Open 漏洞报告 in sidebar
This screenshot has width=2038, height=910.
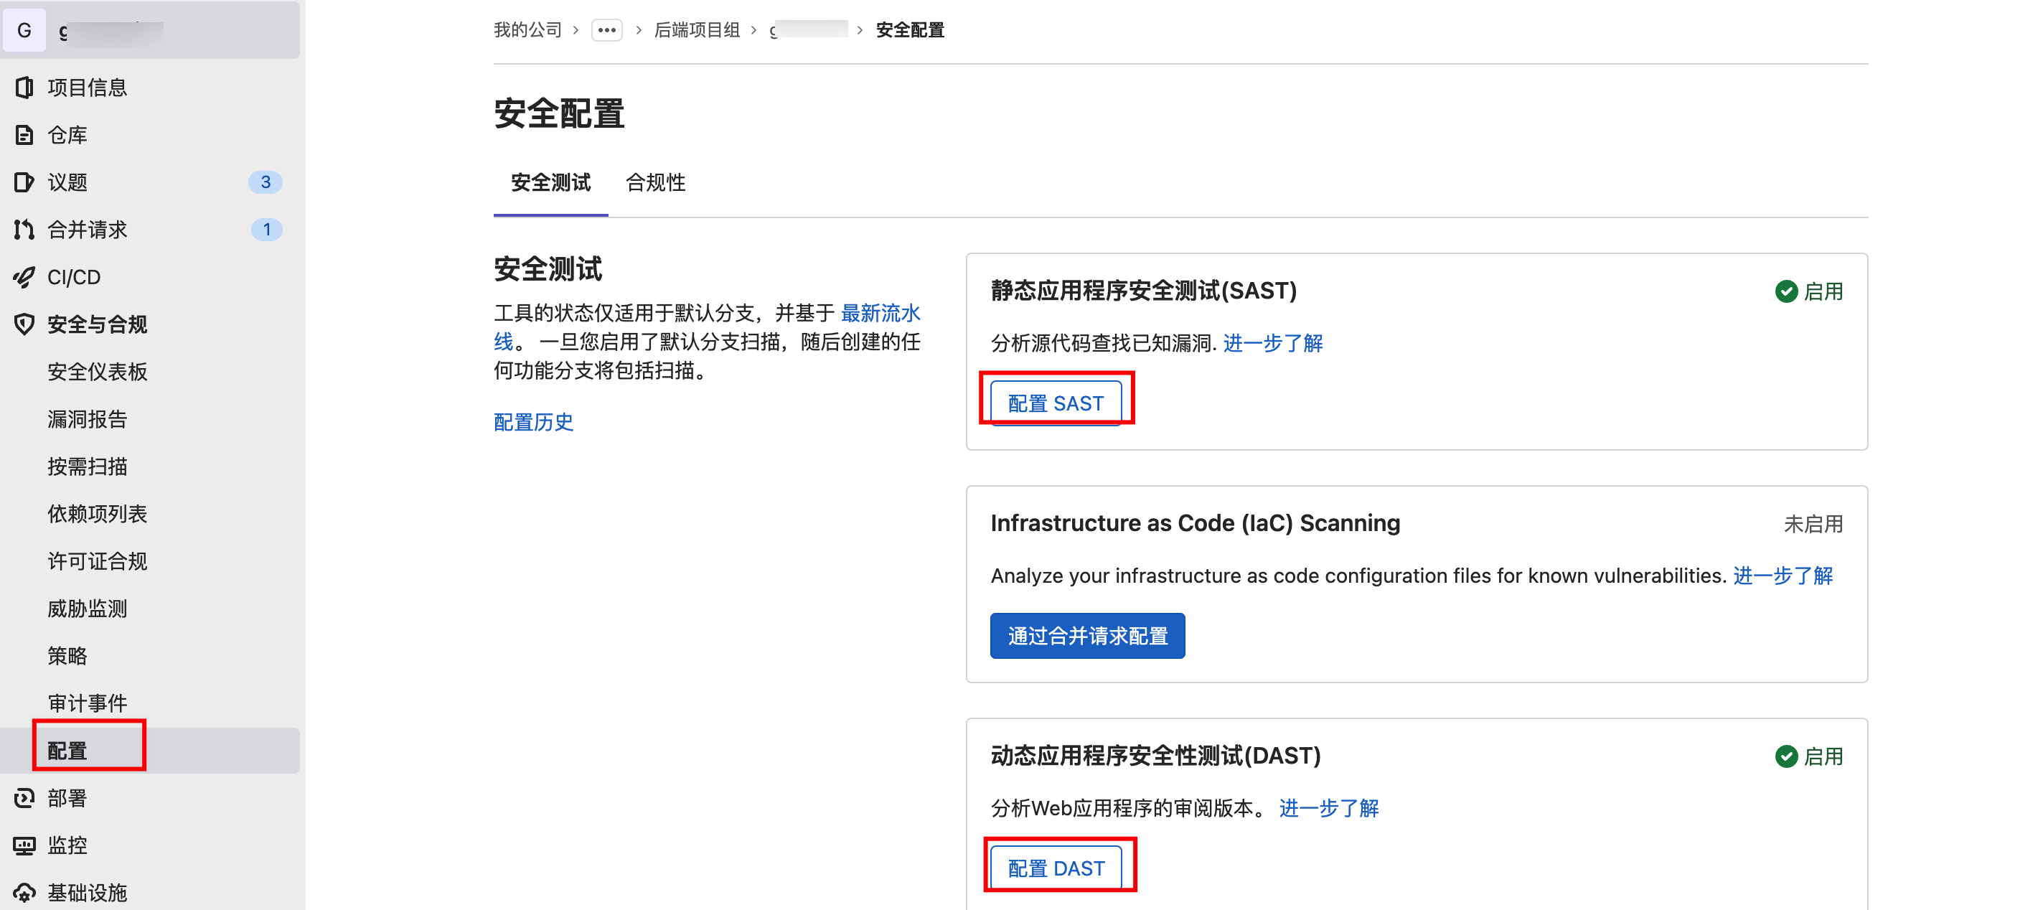coord(87,418)
